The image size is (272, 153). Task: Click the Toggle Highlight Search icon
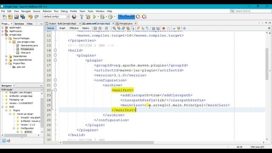point(128,28)
